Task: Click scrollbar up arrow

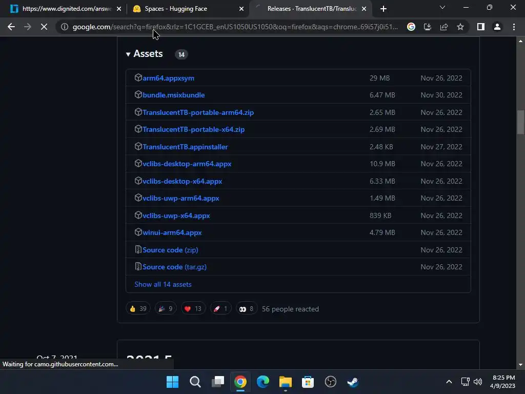Action: click(x=520, y=41)
